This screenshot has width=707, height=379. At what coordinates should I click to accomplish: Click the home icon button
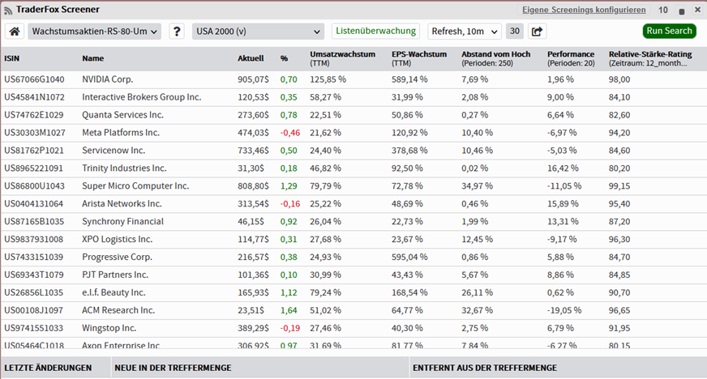click(x=15, y=32)
